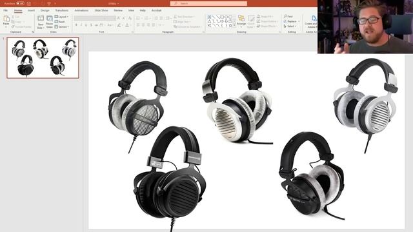Click Clear All Formatting icon

[130, 18]
